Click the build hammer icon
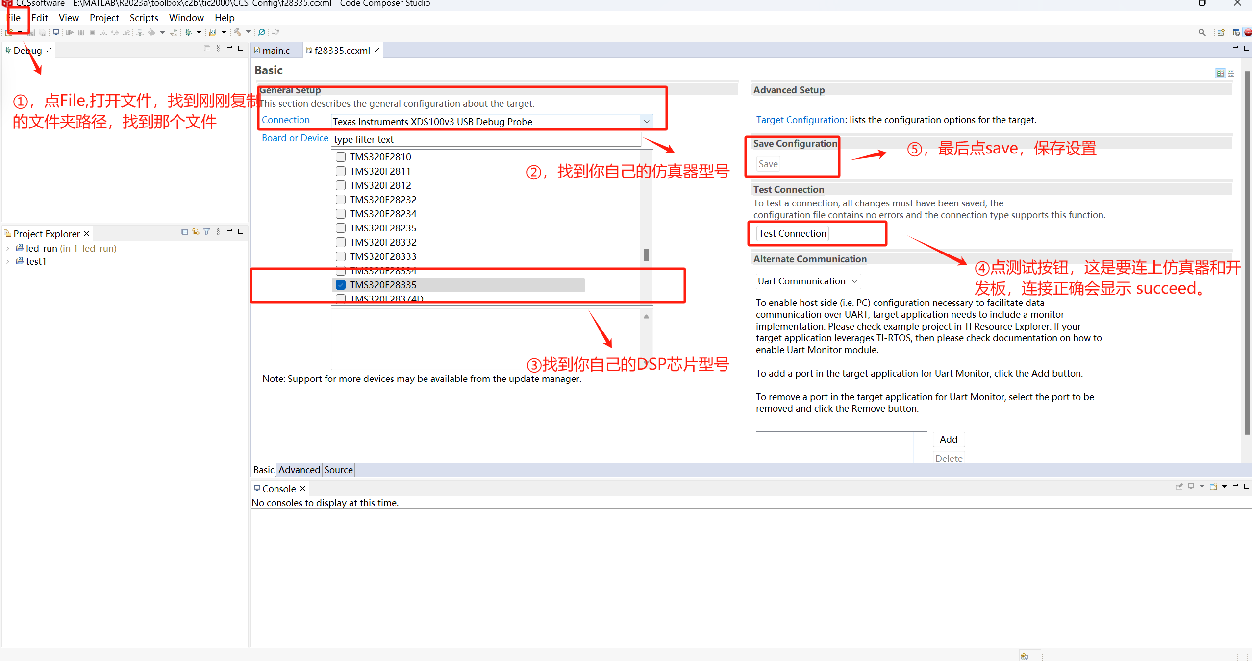Image resolution: width=1252 pixels, height=661 pixels. click(238, 32)
